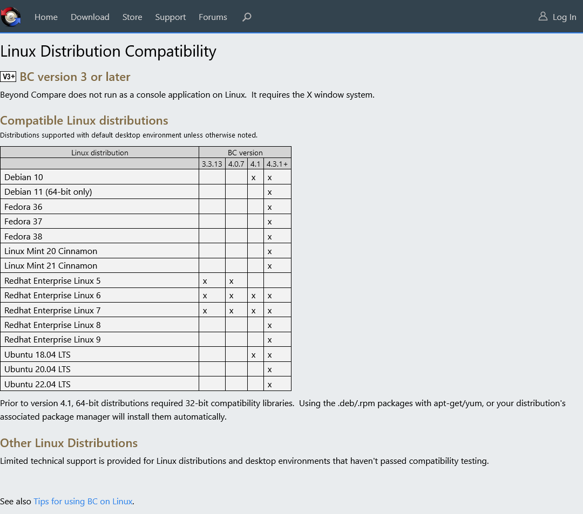Click the V3+ version badge icon
This screenshot has height=514, width=583.
(x=8, y=77)
